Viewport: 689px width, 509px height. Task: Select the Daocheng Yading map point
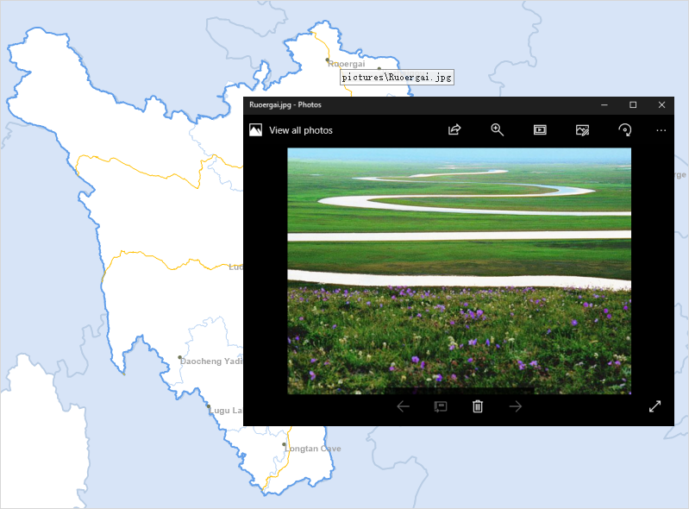pyautogui.click(x=180, y=357)
